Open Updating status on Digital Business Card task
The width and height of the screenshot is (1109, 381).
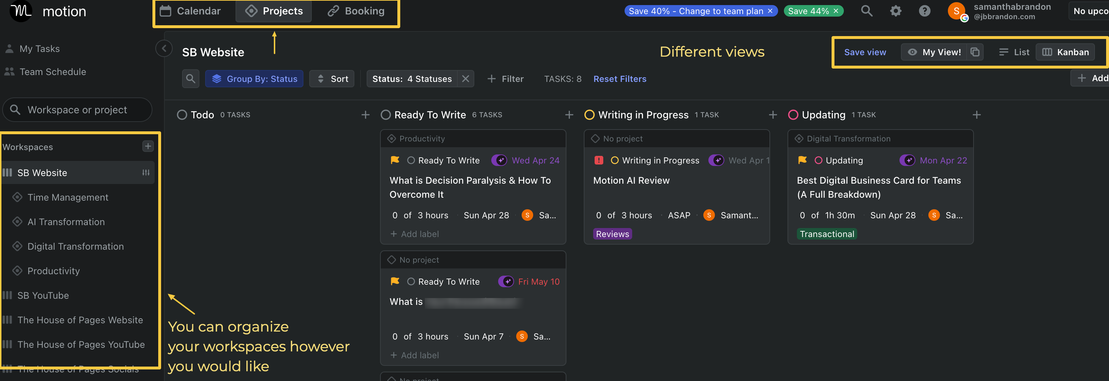pyautogui.click(x=839, y=161)
